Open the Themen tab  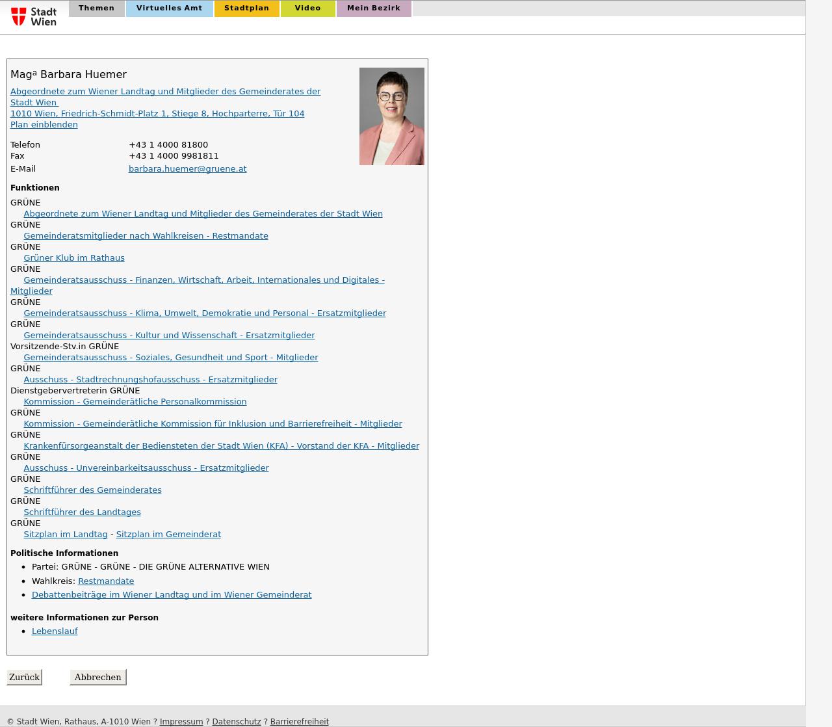pos(96,8)
